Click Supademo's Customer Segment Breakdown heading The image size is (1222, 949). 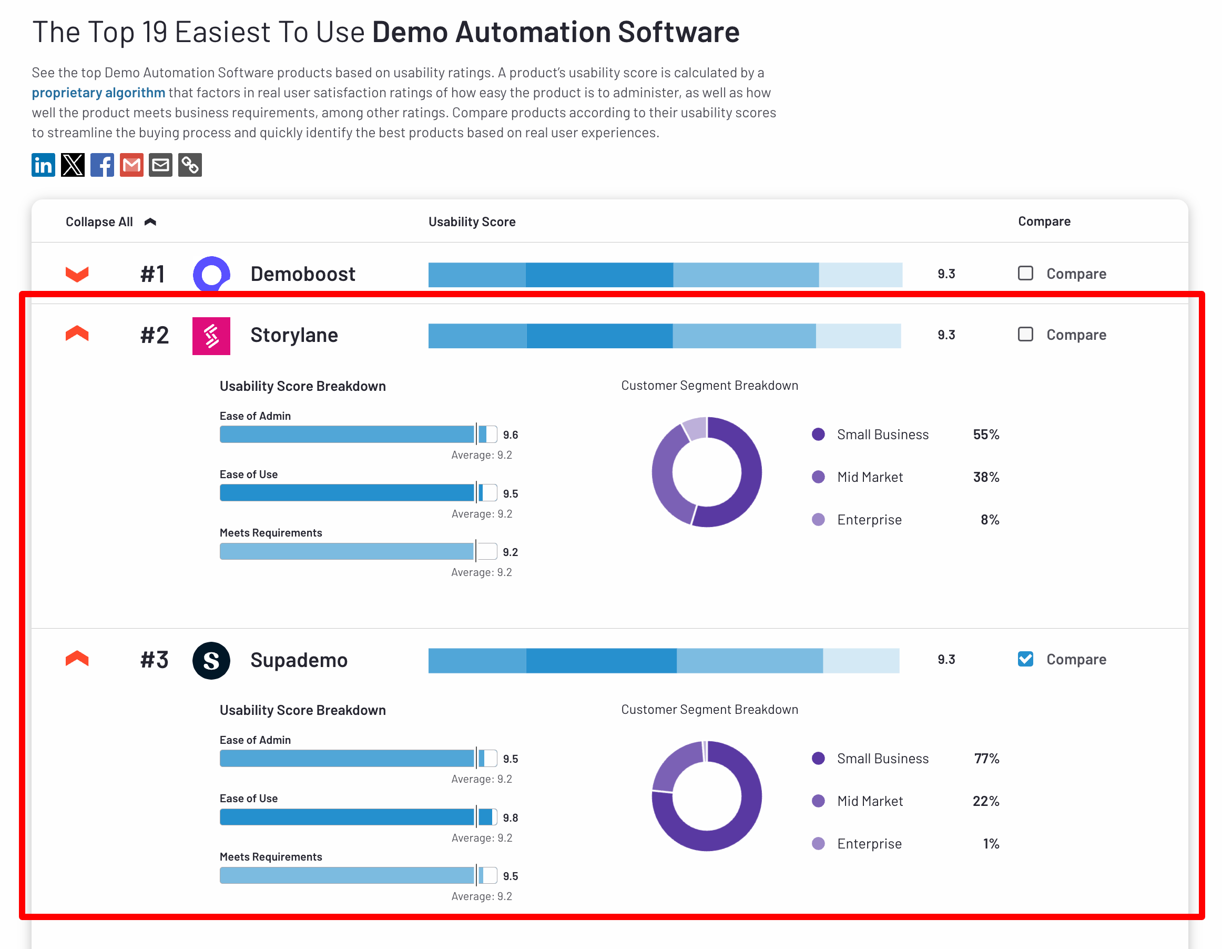coord(709,709)
